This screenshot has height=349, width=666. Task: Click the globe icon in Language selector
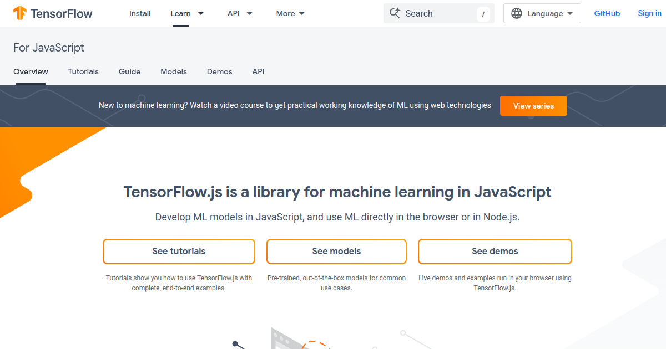(x=517, y=13)
